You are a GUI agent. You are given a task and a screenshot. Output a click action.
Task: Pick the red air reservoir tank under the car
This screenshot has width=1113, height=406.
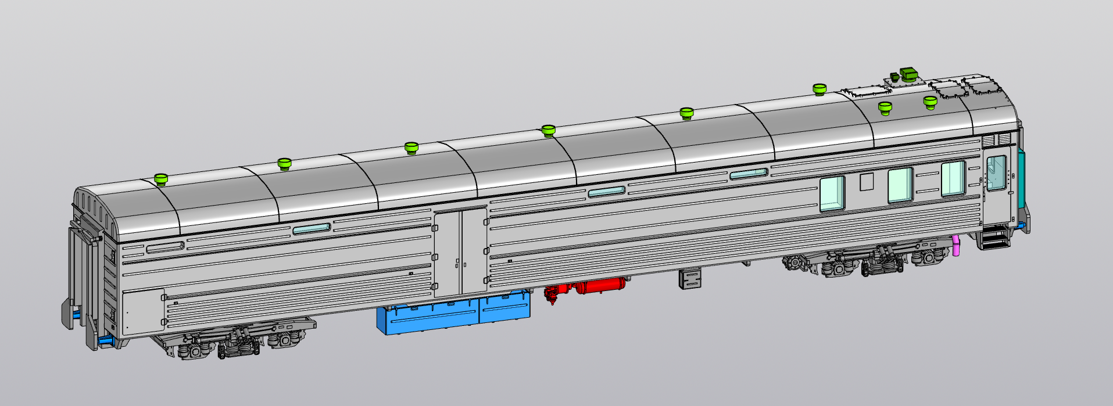tap(600, 286)
